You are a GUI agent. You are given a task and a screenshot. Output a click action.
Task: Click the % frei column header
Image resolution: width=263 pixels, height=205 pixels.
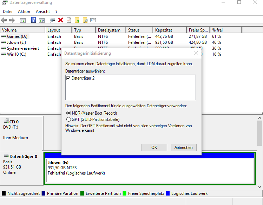point(226,30)
